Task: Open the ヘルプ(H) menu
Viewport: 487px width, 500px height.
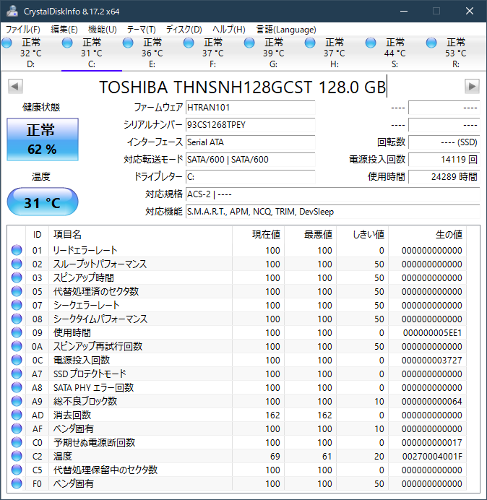Action: click(228, 30)
